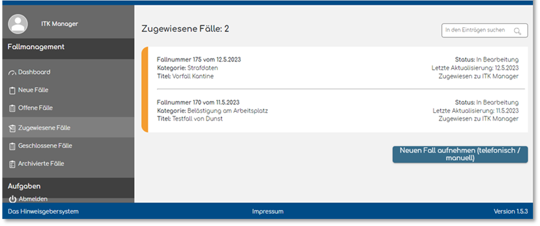Open case Fallnummer 170 Testfall von Dunst
Viewport: 540px width, 226px height.
338,111
